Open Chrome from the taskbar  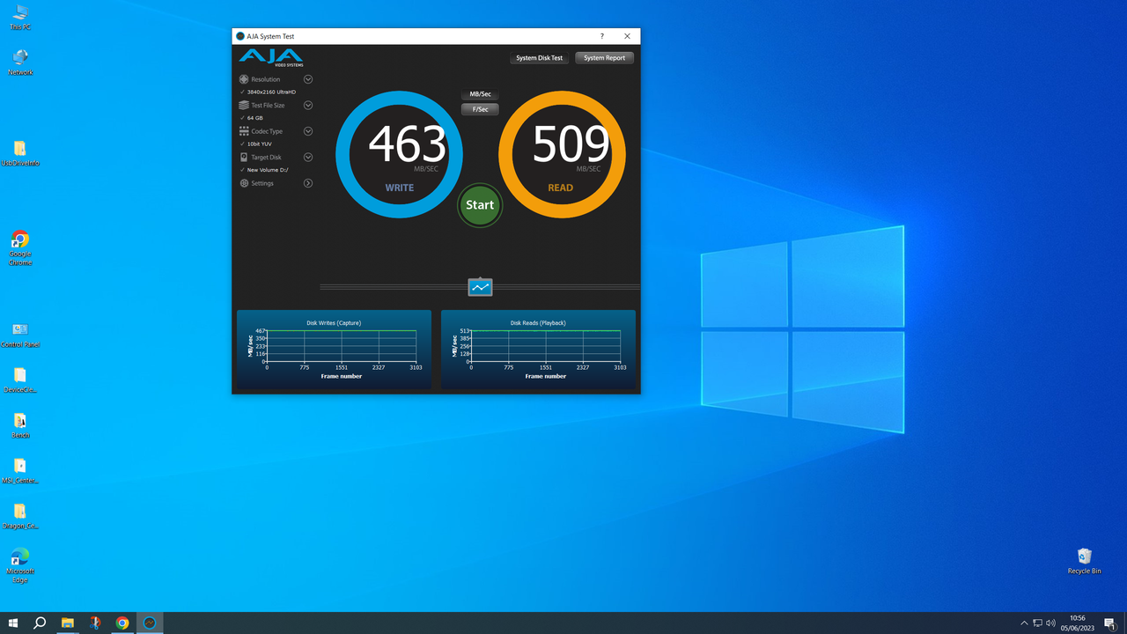[x=122, y=623]
